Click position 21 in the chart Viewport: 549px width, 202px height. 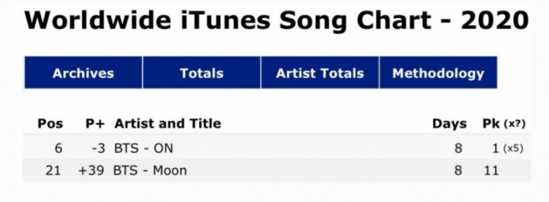pyautogui.click(x=53, y=171)
